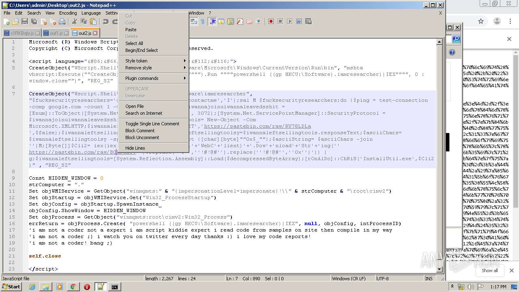Click the UTF-8 encoding status bar field
The height and width of the screenshot is (292, 519).
pyautogui.click(x=399, y=279)
